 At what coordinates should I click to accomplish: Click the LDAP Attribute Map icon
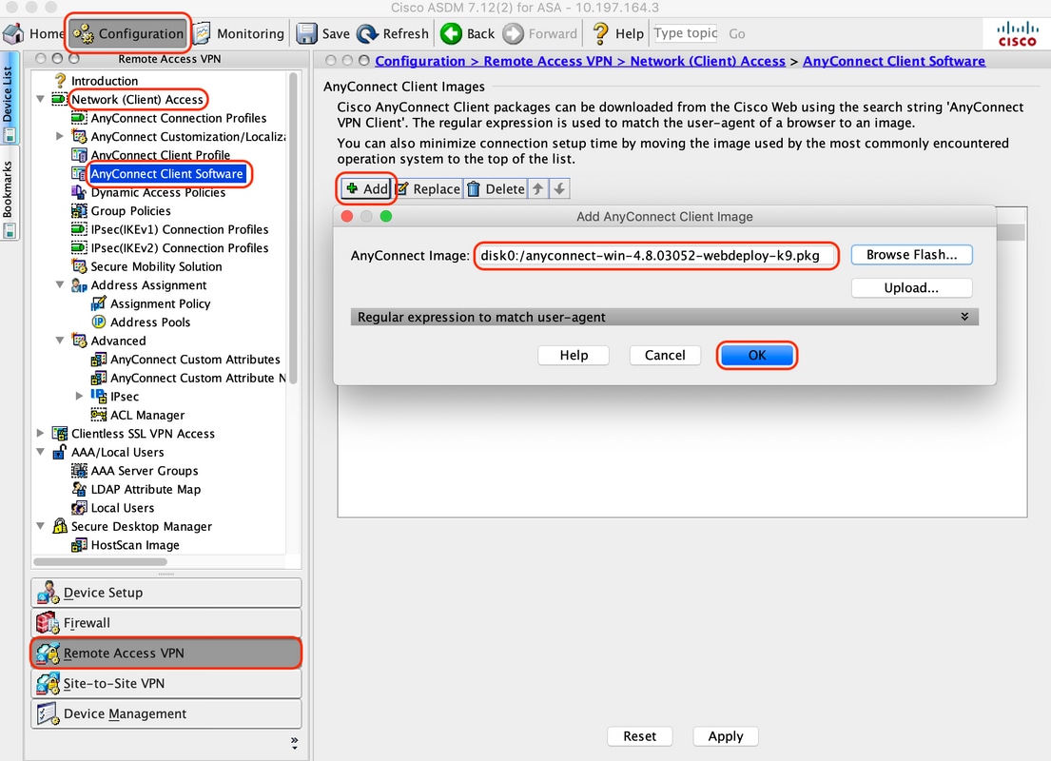pos(78,489)
